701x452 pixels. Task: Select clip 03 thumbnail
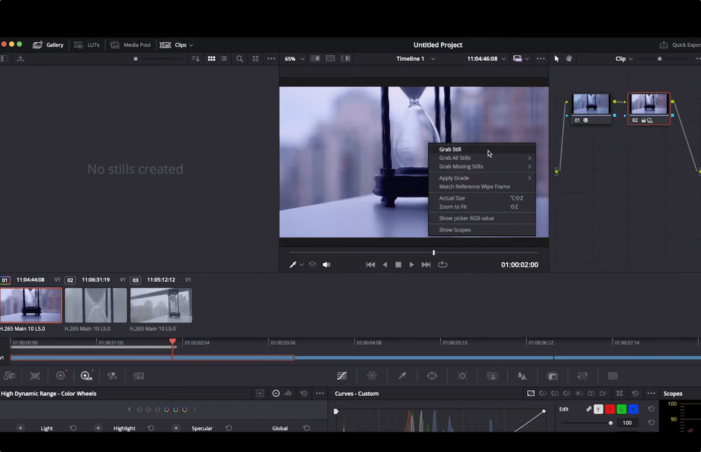[161, 306]
